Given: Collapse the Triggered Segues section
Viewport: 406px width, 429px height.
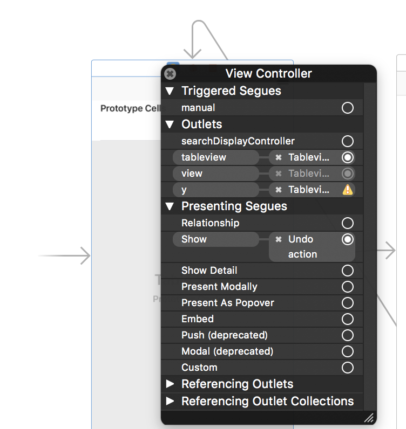Looking at the screenshot, I should 170,91.
